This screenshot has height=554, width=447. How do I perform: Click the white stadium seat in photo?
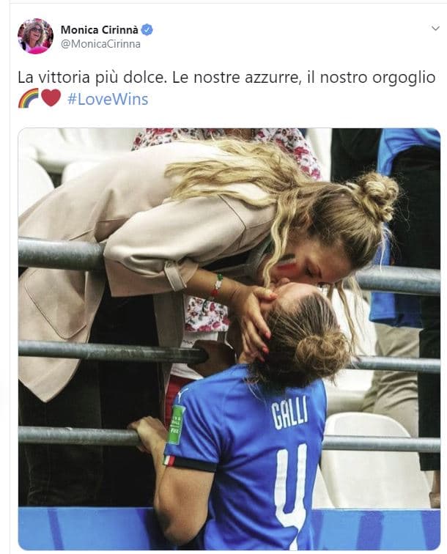(373, 461)
